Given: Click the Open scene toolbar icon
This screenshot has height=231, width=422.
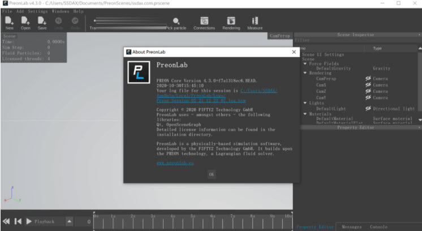Looking at the screenshot, I should (x=25, y=23).
